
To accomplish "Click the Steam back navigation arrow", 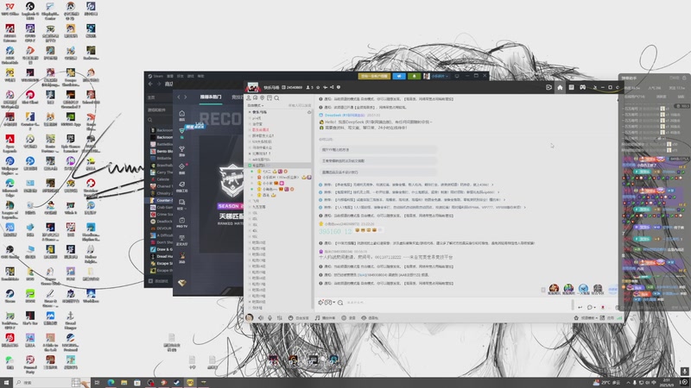I will coord(150,84).
